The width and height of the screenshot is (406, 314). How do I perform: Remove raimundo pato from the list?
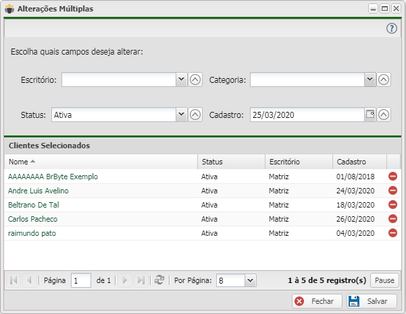[392, 233]
